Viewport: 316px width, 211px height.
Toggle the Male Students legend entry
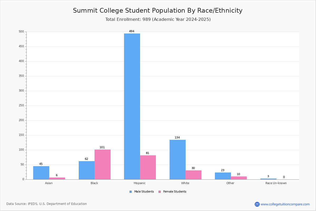[x=142, y=192]
